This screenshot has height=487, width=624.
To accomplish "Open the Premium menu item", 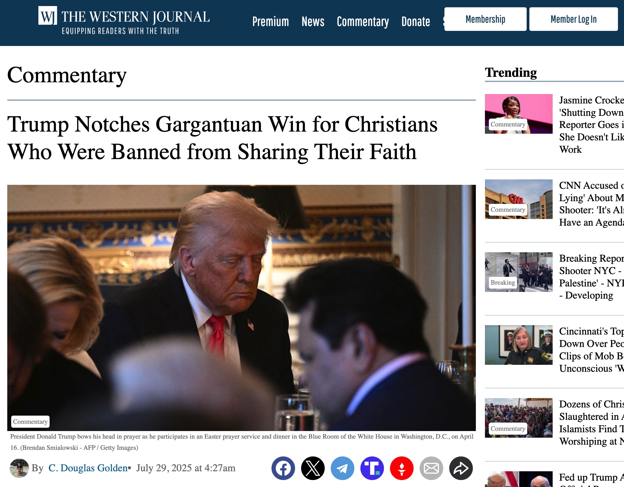I will click(x=271, y=21).
